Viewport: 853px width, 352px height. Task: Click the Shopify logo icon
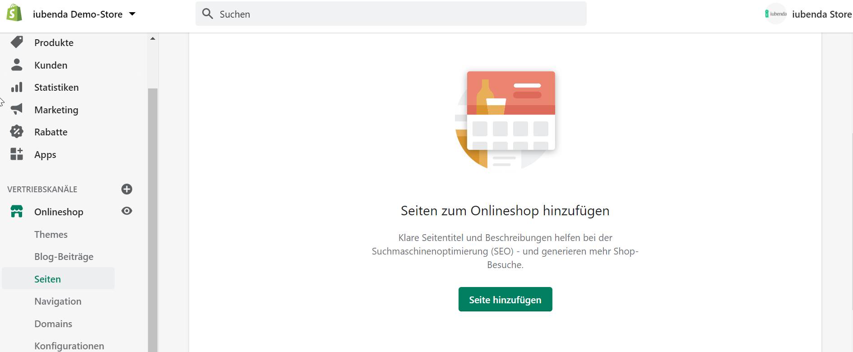tap(14, 13)
